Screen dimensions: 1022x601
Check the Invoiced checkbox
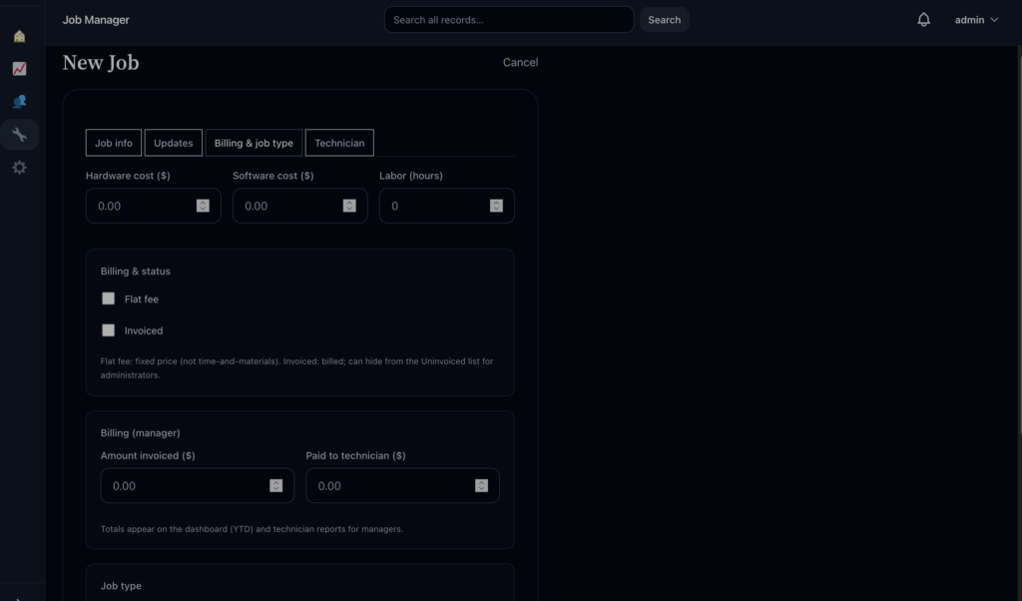click(109, 330)
